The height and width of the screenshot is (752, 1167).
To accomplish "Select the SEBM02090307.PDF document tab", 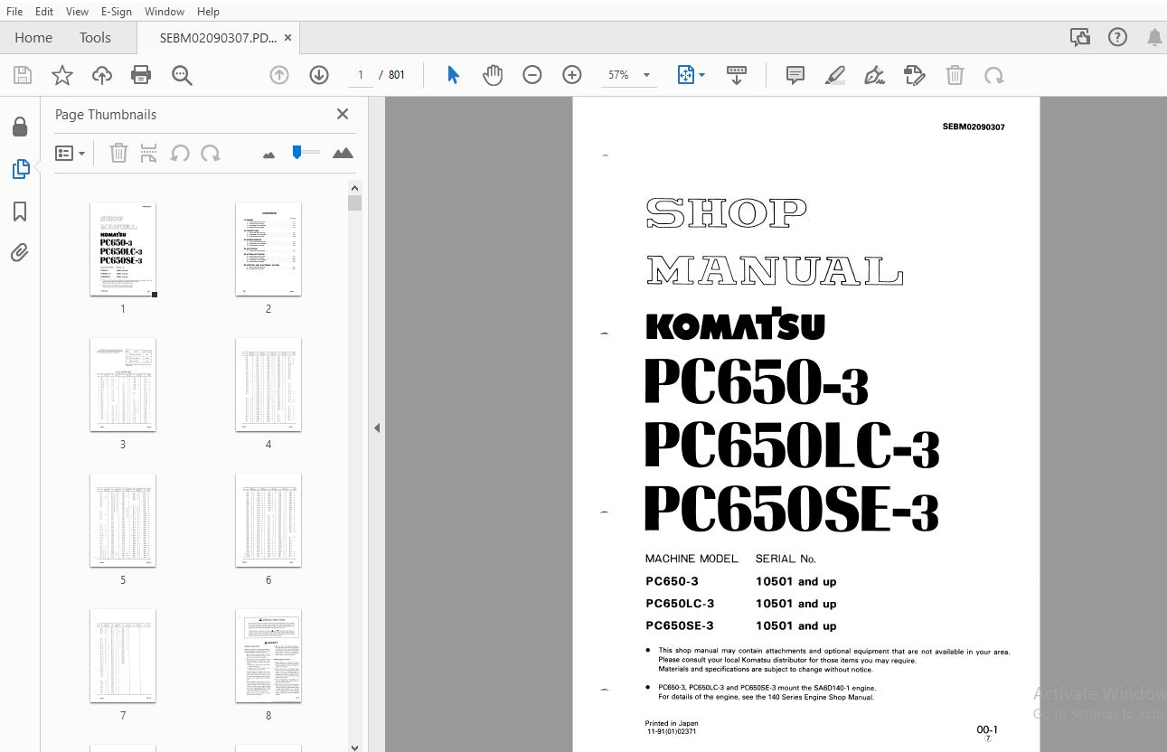I will tap(218, 38).
